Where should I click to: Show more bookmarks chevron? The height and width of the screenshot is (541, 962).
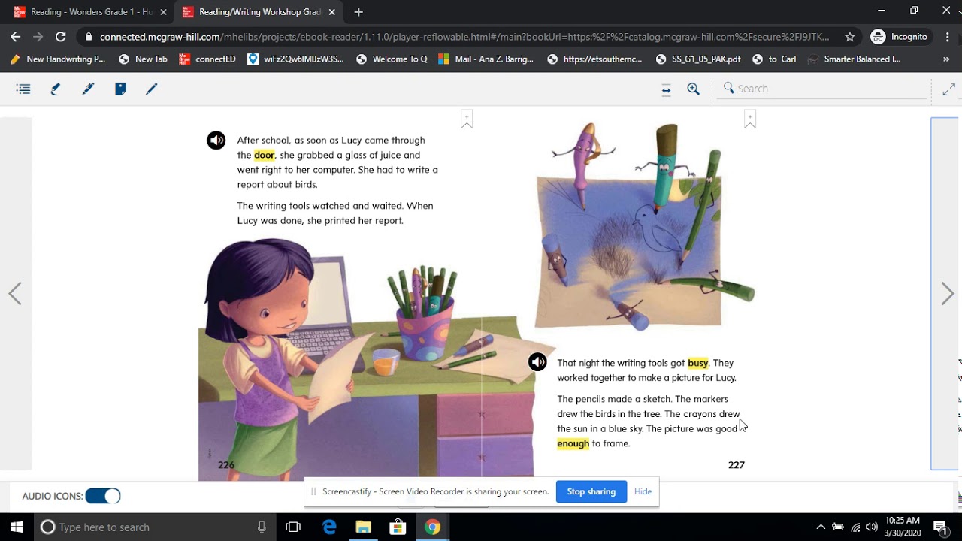[x=946, y=59]
